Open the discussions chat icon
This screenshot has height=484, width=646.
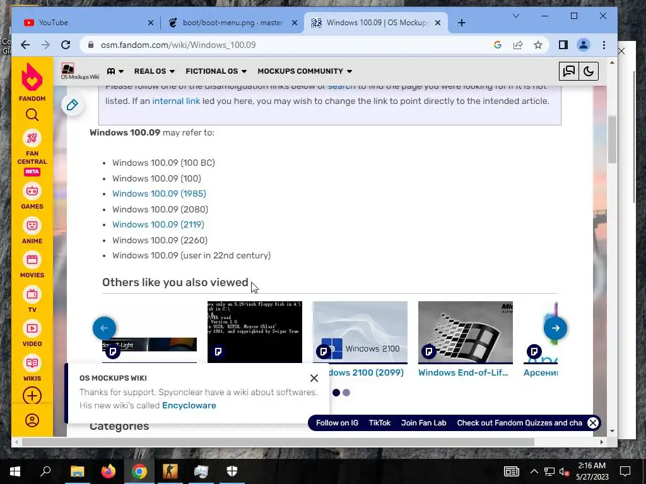tap(568, 72)
